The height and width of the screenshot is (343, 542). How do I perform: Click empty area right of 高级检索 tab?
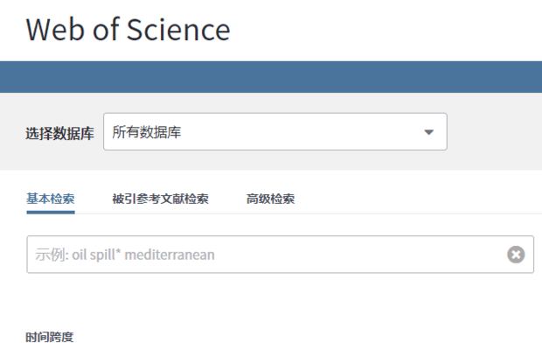point(414,199)
